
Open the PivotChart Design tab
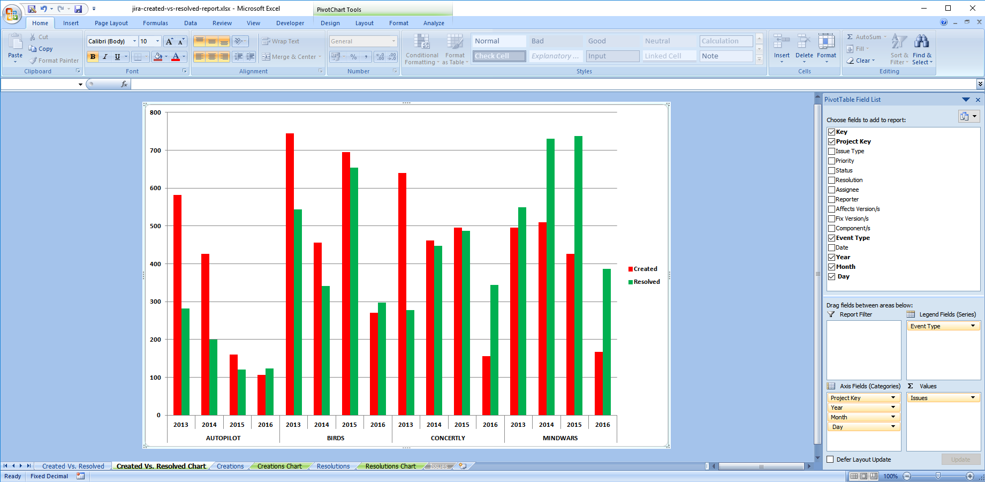(330, 23)
